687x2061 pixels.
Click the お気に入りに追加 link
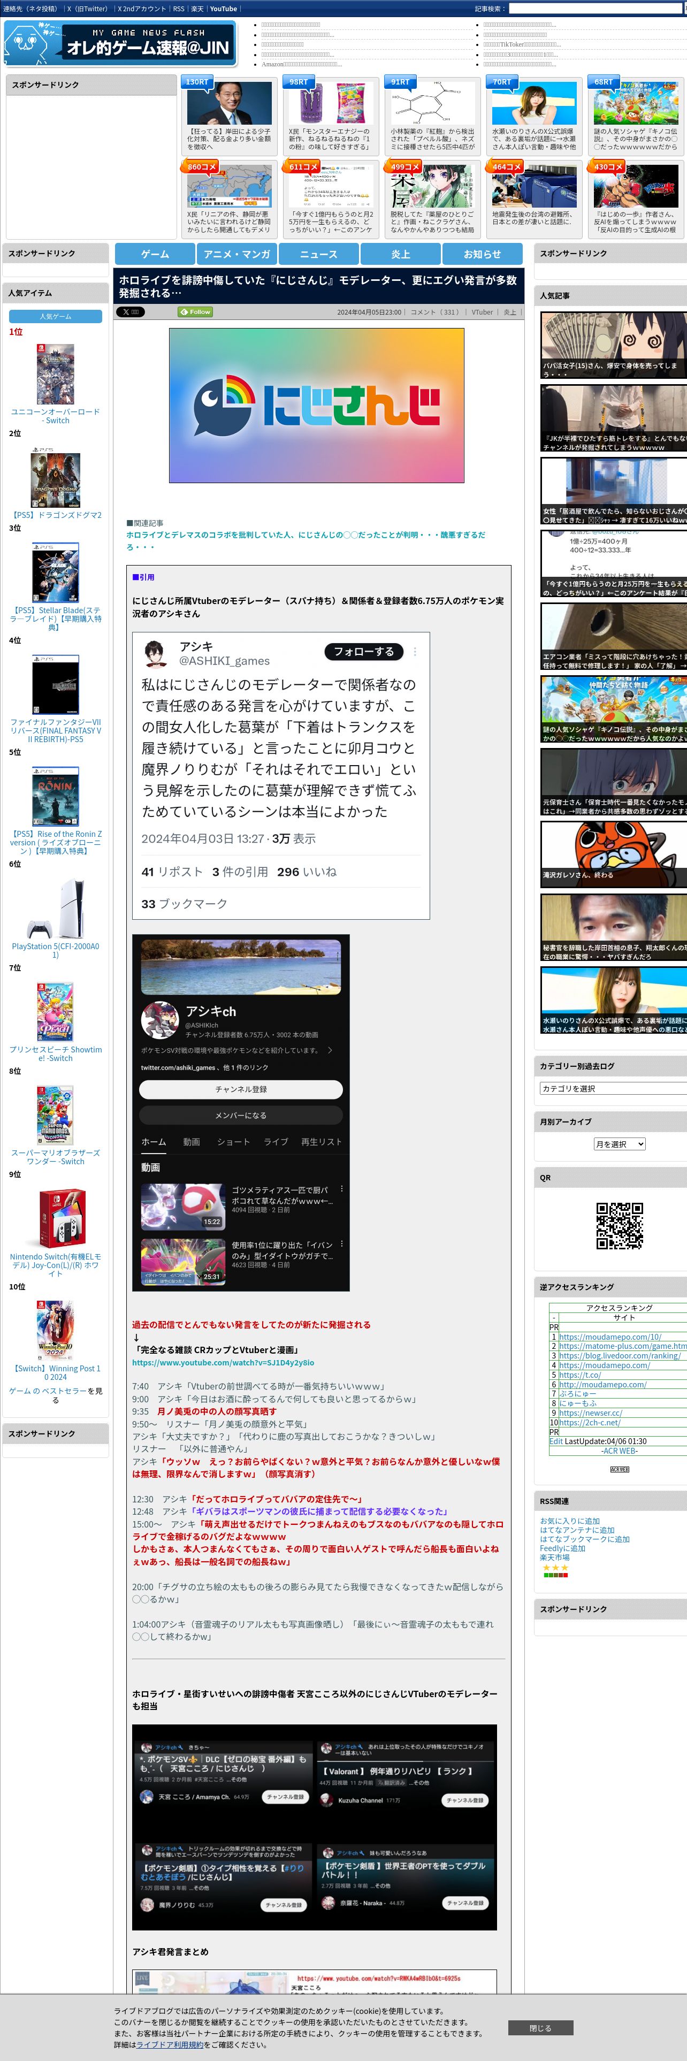[x=569, y=1521]
